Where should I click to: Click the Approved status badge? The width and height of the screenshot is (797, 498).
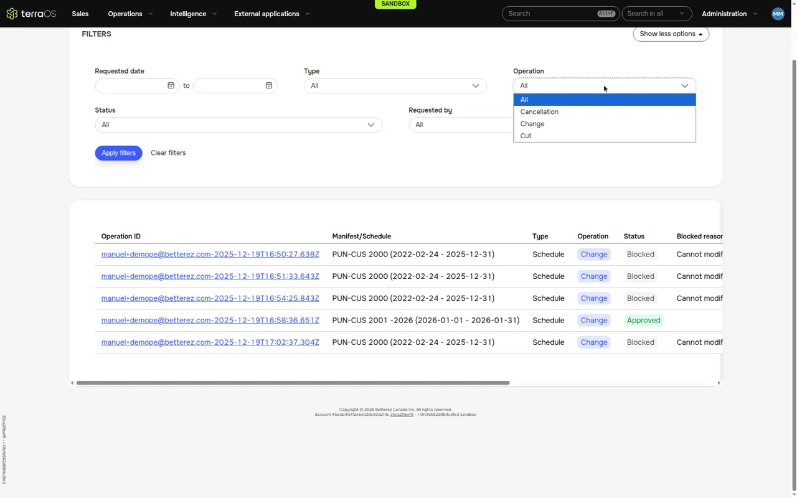click(x=643, y=321)
